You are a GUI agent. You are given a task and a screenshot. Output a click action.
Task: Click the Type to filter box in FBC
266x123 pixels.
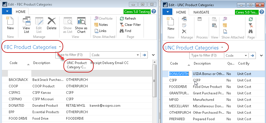[x=73, y=55]
